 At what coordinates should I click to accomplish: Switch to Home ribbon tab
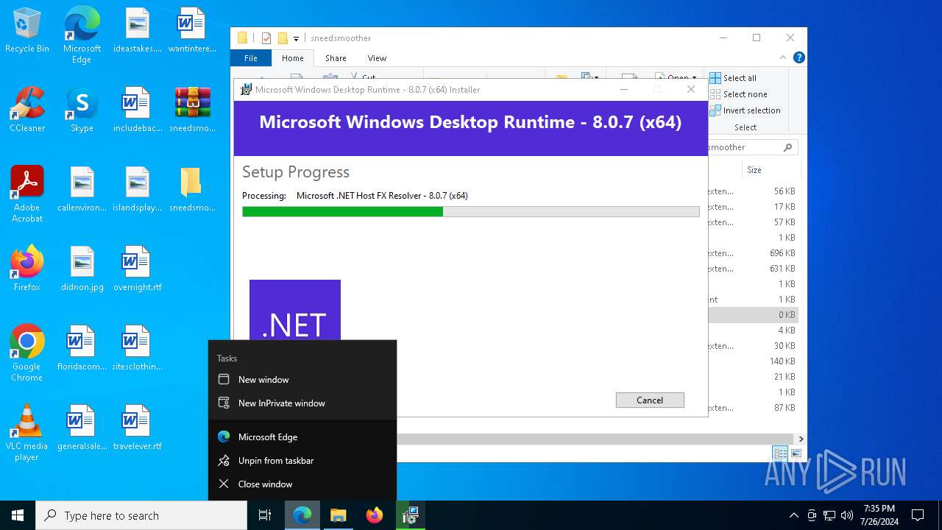(292, 58)
